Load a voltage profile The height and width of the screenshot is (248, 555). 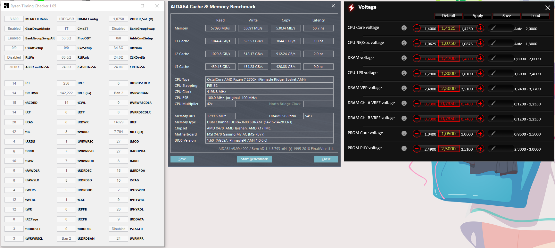pos(536,16)
